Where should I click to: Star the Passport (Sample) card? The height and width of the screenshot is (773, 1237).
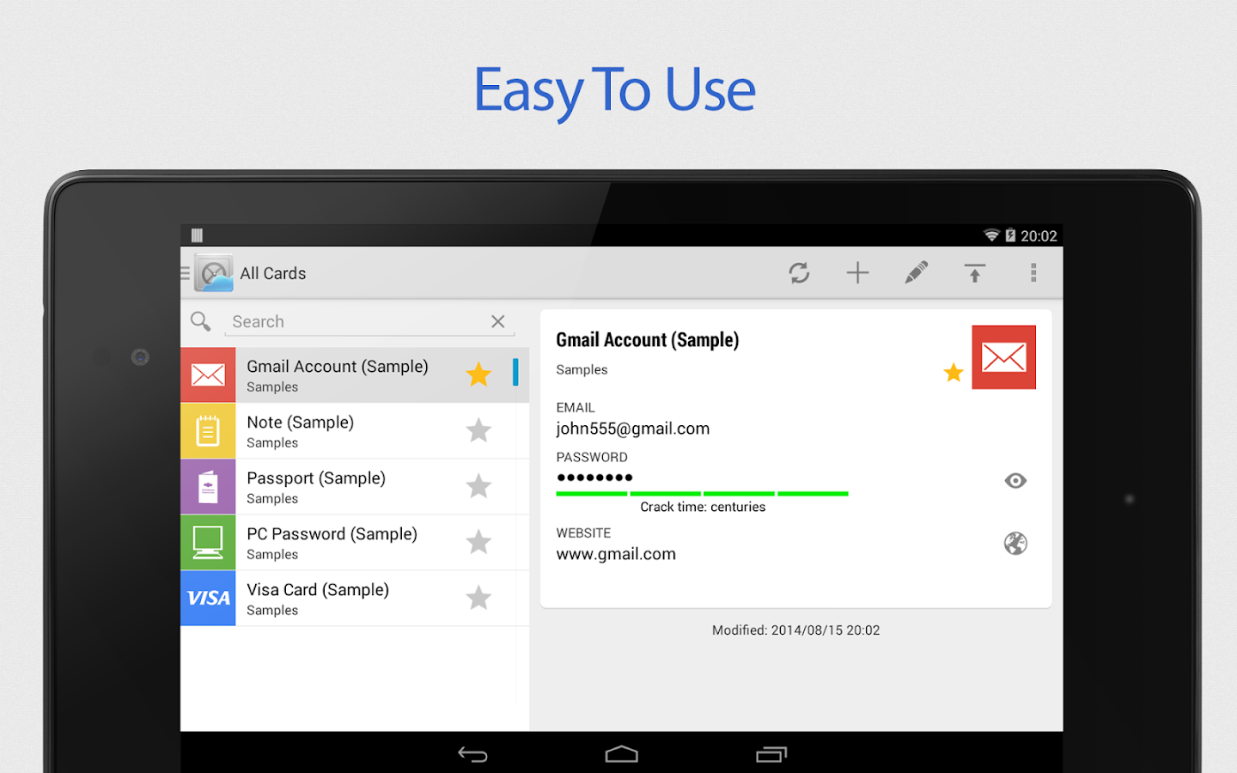[478, 486]
